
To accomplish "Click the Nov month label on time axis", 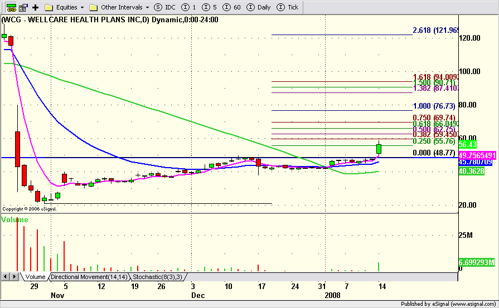I will (x=57, y=295).
